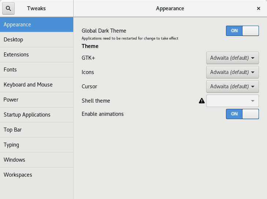This screenshot has width=267, height=199.
Task: Open the Cursor theme dropdown
Action: [233, 86]
